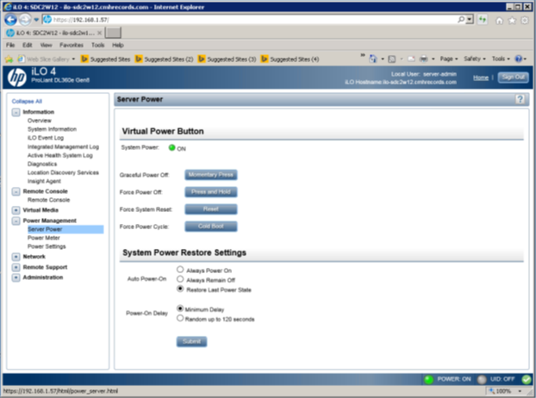Click the green POWER: ON status indicator

[428, 379]
